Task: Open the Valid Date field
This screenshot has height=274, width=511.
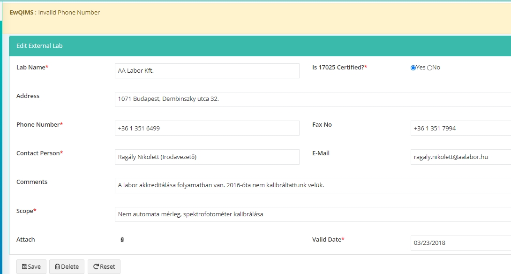Action: 461,243
